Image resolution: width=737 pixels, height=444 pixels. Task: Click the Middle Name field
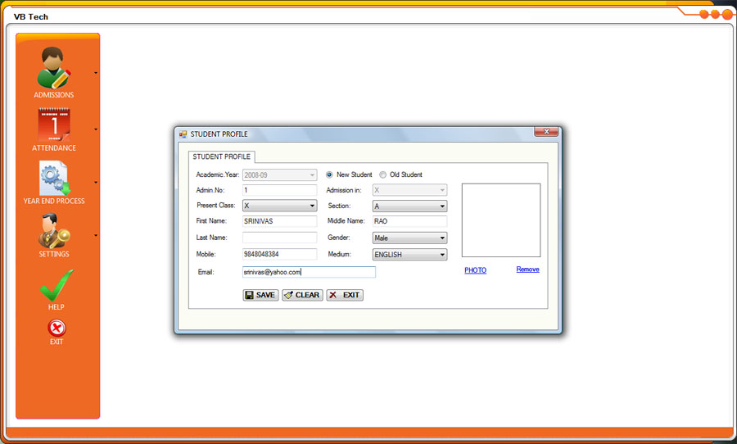(x=409, y=221)
